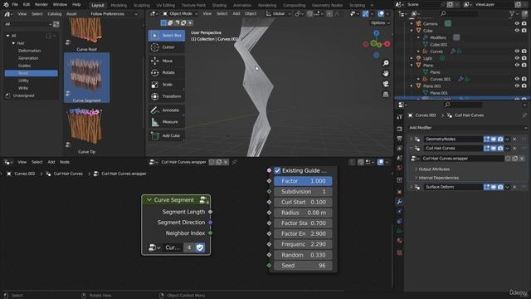531x299 pixels.
Task: Expand Output Attributes panel
Action: pos(433,169)
